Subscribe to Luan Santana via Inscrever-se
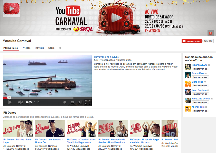The height and width of the screenshot is (153, 216). (200, 94)
